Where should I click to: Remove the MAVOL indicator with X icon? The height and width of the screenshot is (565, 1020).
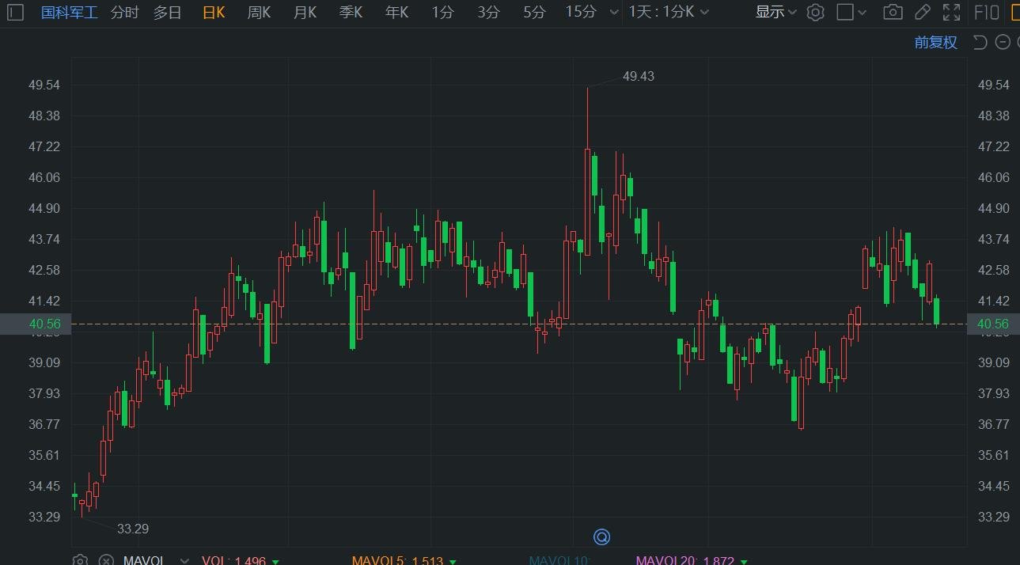coord(105,560)
